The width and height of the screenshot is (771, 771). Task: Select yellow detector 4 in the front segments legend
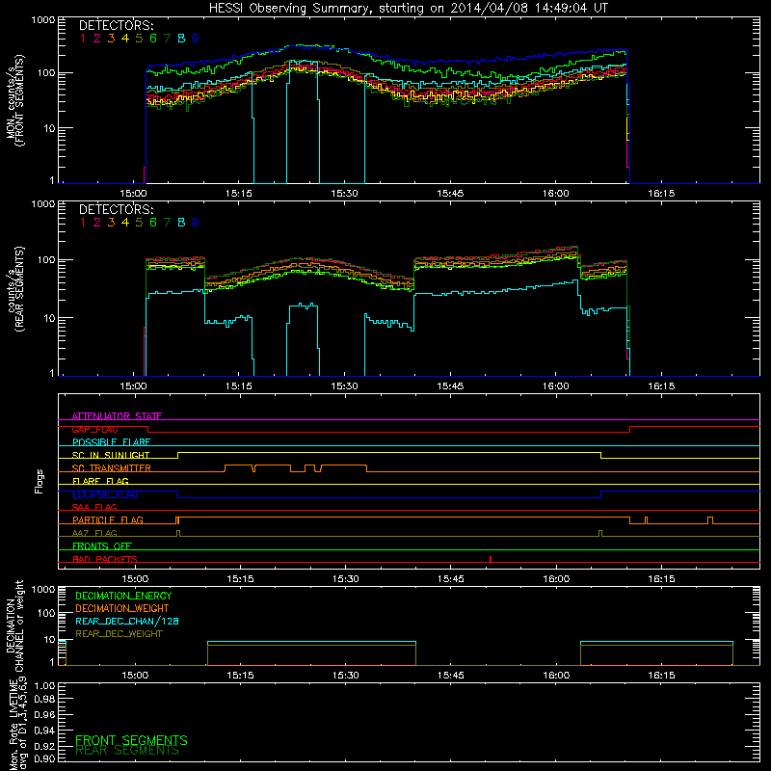[x=125, y=39]
